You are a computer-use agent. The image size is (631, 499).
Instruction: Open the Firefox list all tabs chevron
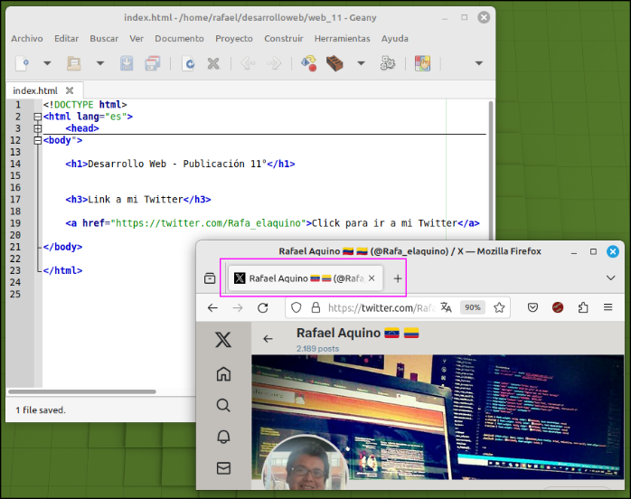pyautogui.click(x=610, y=278)
